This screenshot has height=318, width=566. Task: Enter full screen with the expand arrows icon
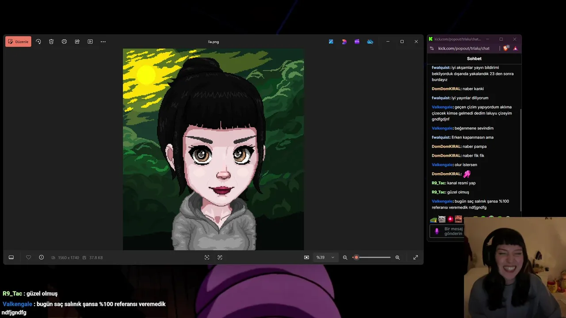point(416,257)
